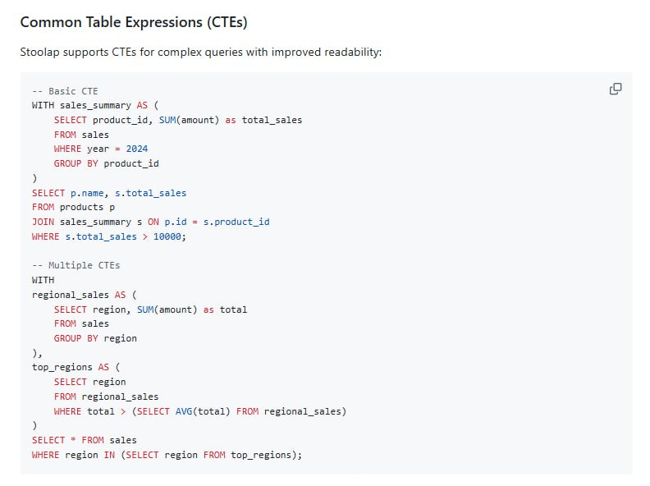Click the AVG(total) subquery text
Image resolution: width=650 pixels, height=486 pixels.
206,411
